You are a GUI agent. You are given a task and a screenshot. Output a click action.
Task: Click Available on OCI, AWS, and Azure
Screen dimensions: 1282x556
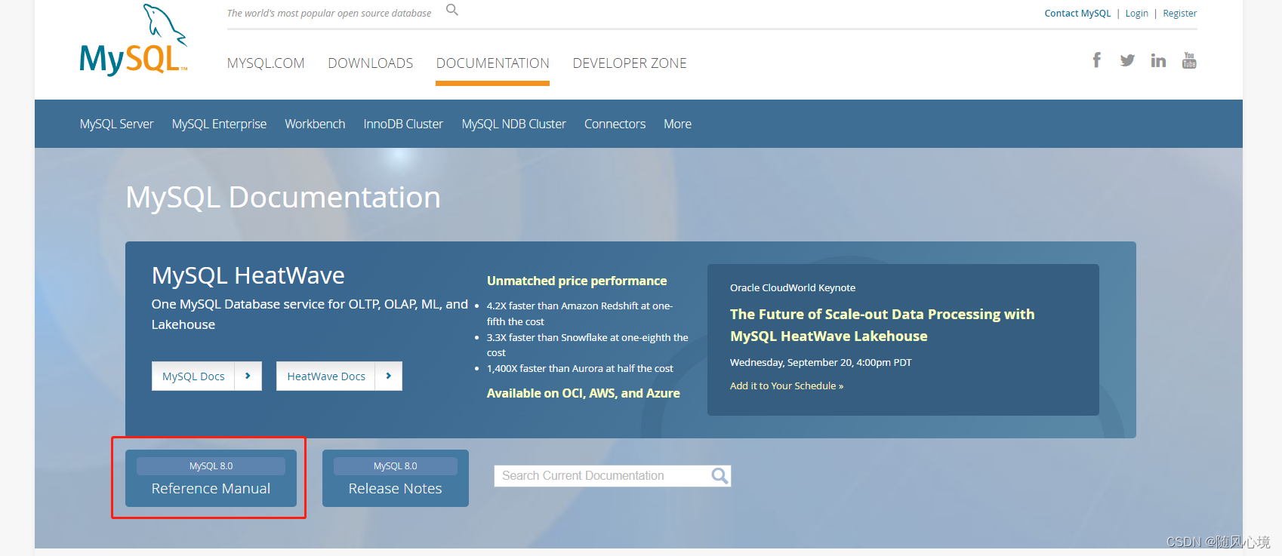[583, 393]
